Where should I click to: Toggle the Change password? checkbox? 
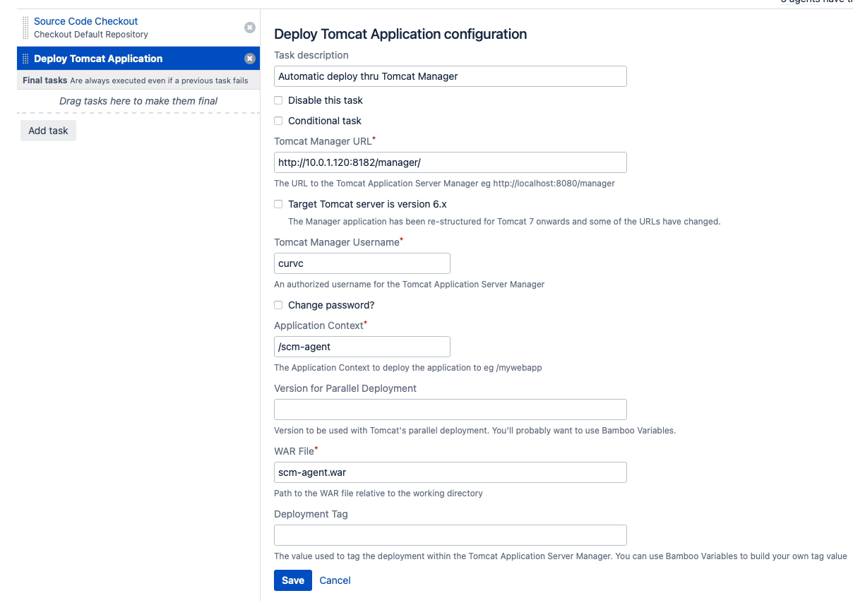[x=278, y=305]
